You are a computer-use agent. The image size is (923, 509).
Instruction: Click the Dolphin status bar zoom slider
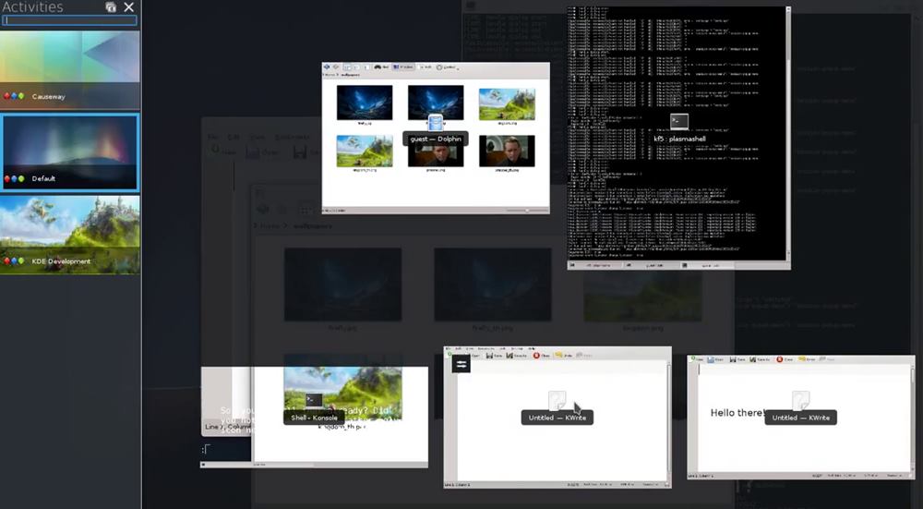pyautogui.click(x=526, y=211)
